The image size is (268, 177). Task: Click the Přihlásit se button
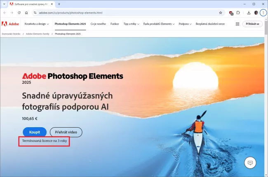click(252, 24)
